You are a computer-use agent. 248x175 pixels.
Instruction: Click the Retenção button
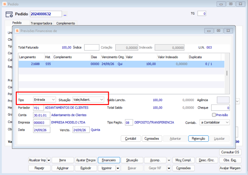(x=198, y=139)
